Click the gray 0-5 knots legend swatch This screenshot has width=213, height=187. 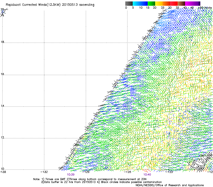pos(129,3)
